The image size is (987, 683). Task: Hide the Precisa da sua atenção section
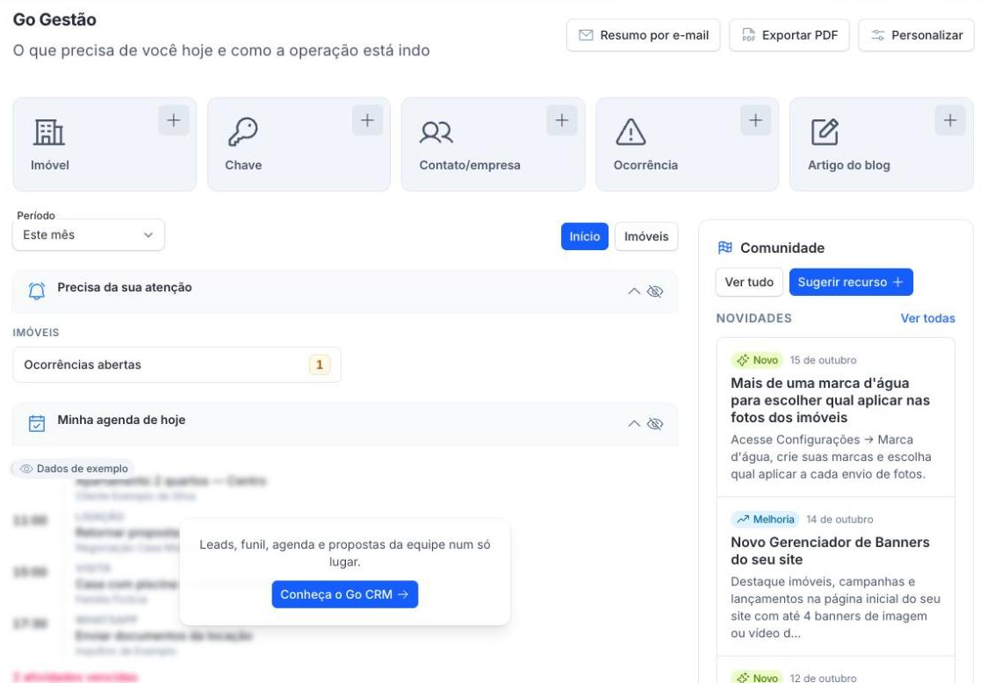(x=655, y=291)
